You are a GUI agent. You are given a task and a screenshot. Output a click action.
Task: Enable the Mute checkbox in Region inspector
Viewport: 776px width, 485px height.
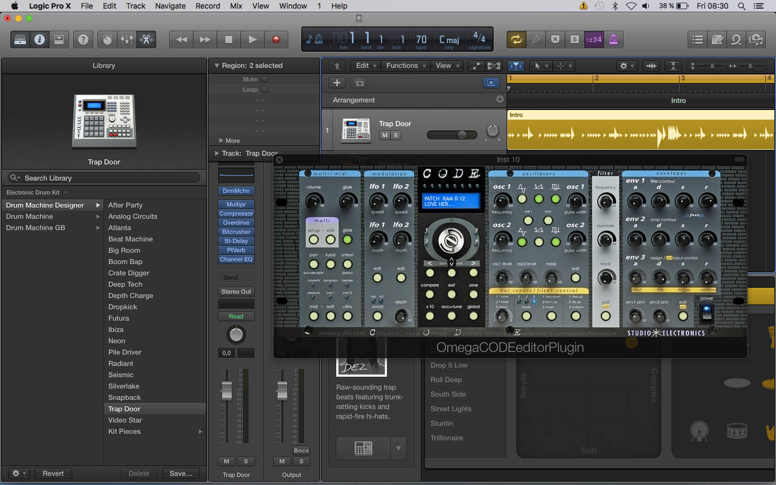pos(265,79)
